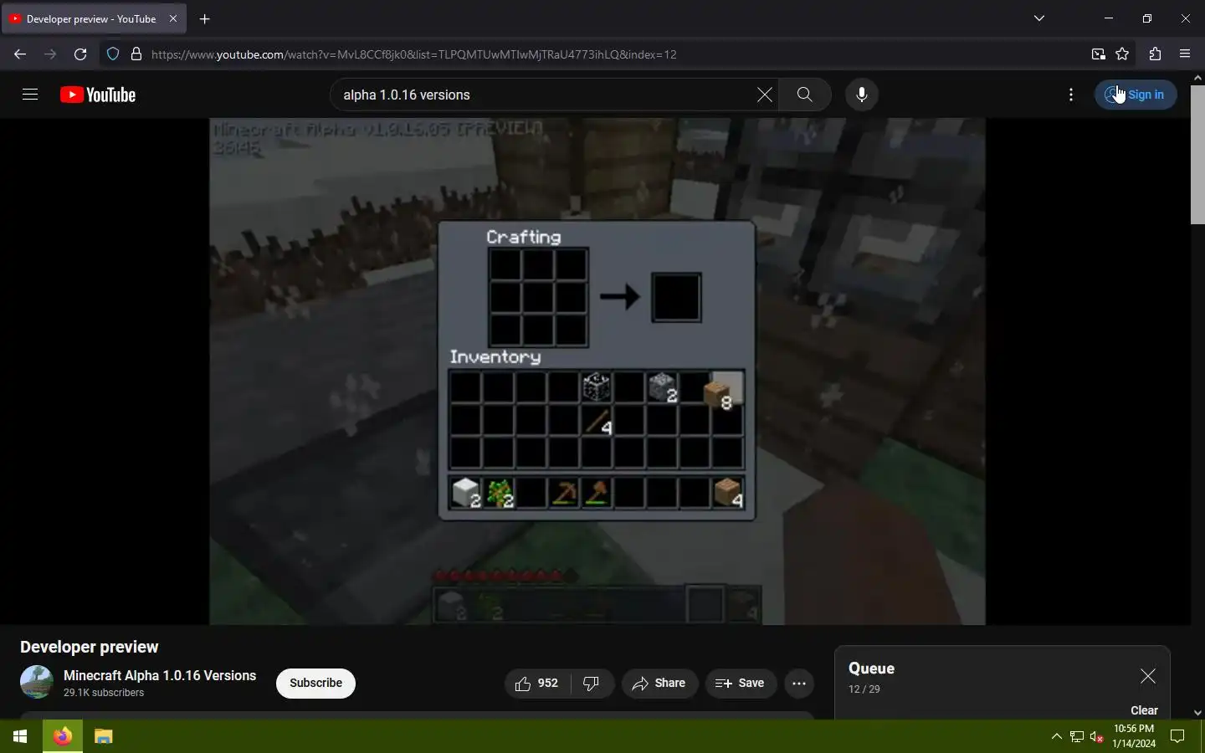Select the Developer preview - YouTube tab
This screenshot has width=1205, height=753.
(x=95, y=18)
